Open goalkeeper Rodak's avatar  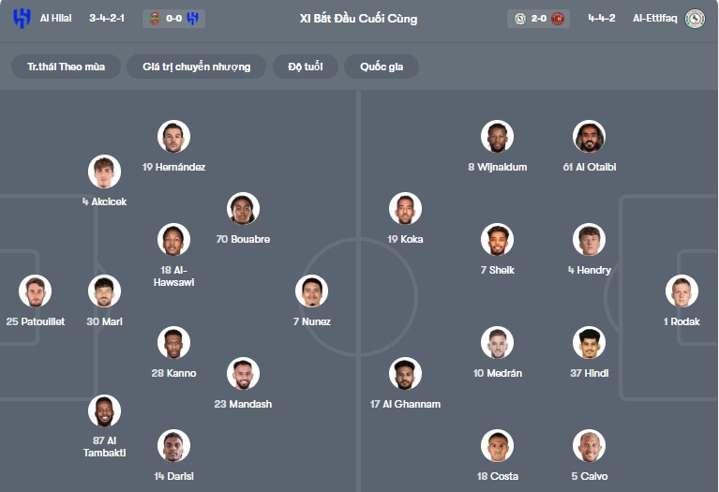[x=682, y=291]
